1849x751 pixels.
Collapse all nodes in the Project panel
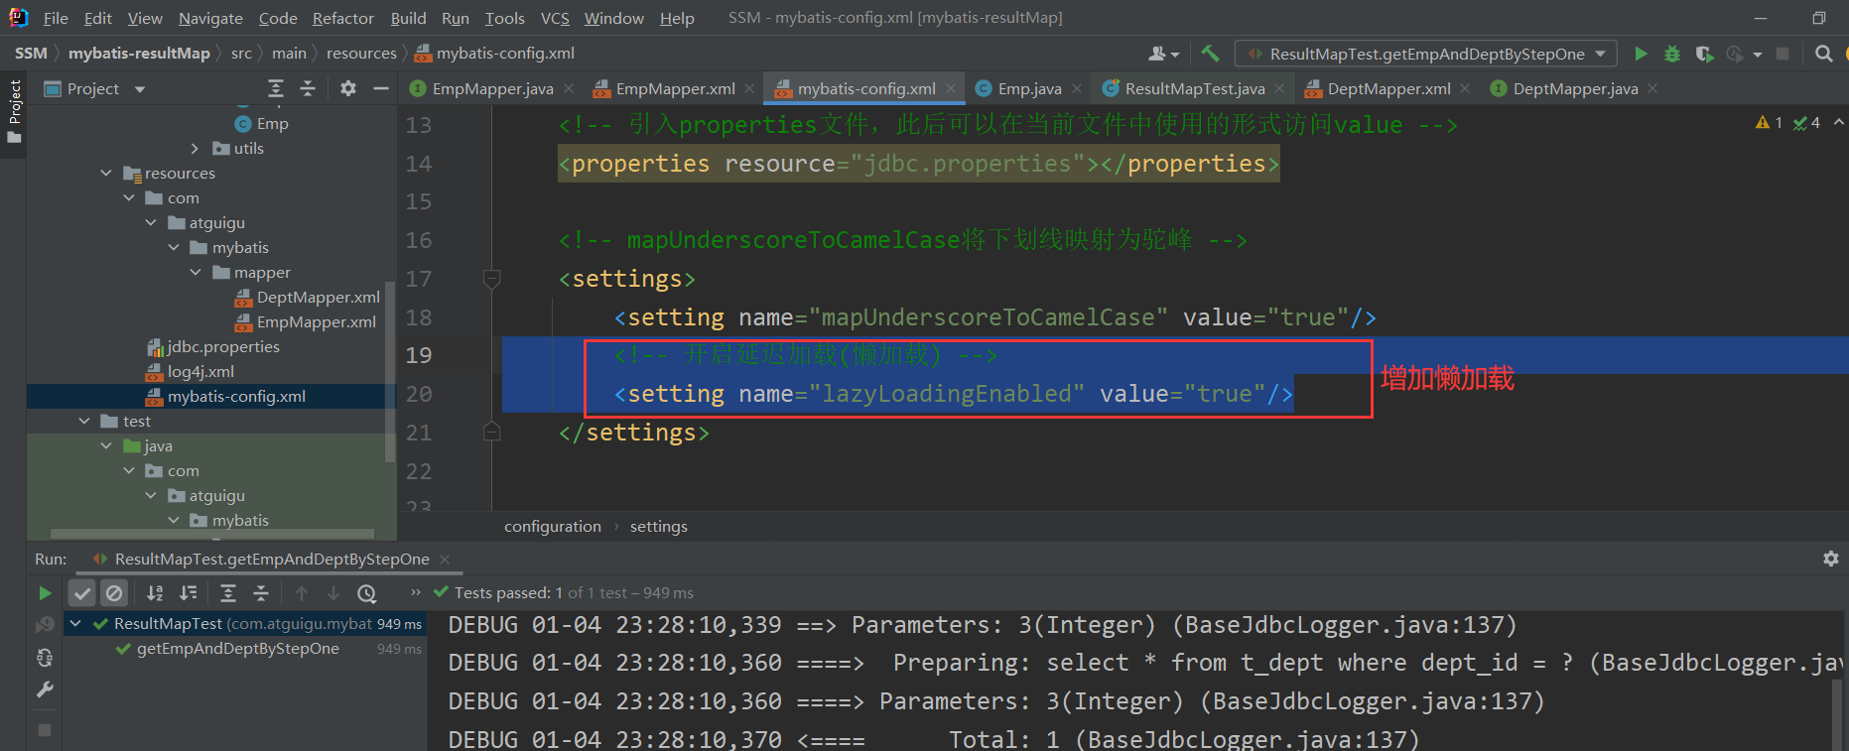click(308, 88)
